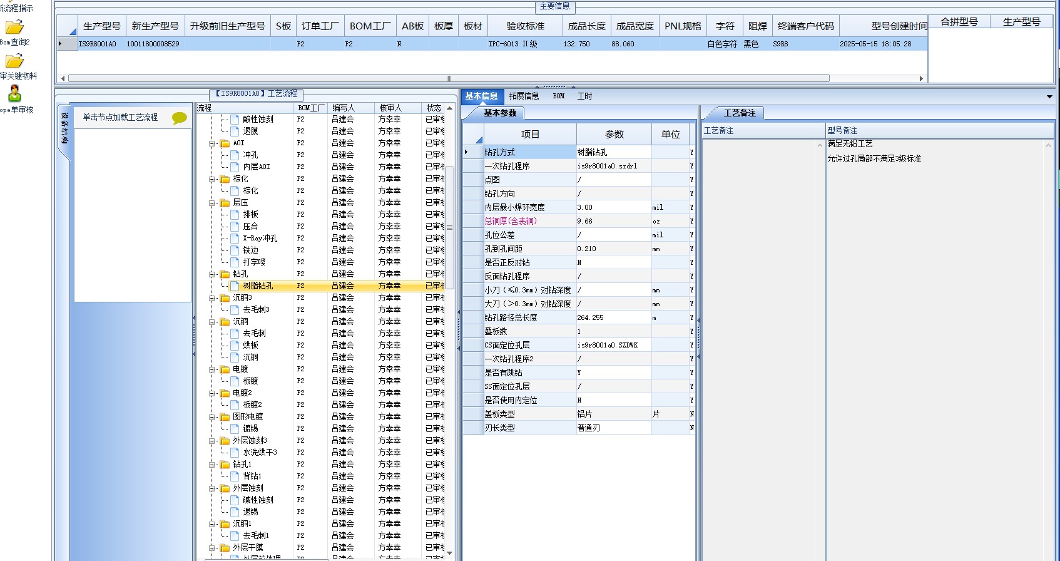Click the 项目 header in parameter grid
The image size is (1060, 561).
click(530, 135)
